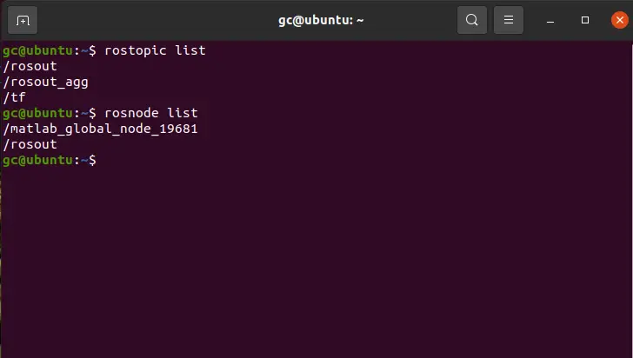This screenshot has width=633, height=358.
Task: Maximize the terminal window
Action: tap(585, 20)
